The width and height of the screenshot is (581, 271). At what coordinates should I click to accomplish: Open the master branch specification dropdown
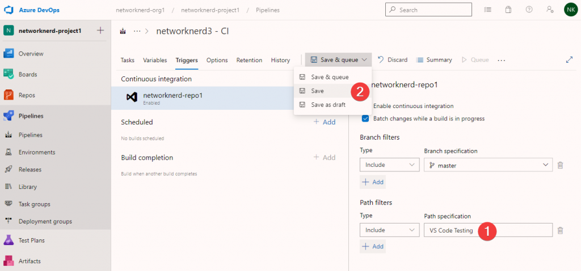(x=488, y=165)
